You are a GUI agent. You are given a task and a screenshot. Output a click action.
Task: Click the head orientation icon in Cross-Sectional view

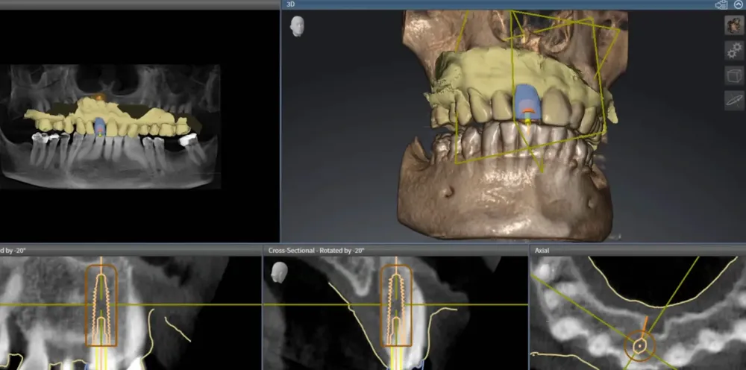click(x=280, y=272)
